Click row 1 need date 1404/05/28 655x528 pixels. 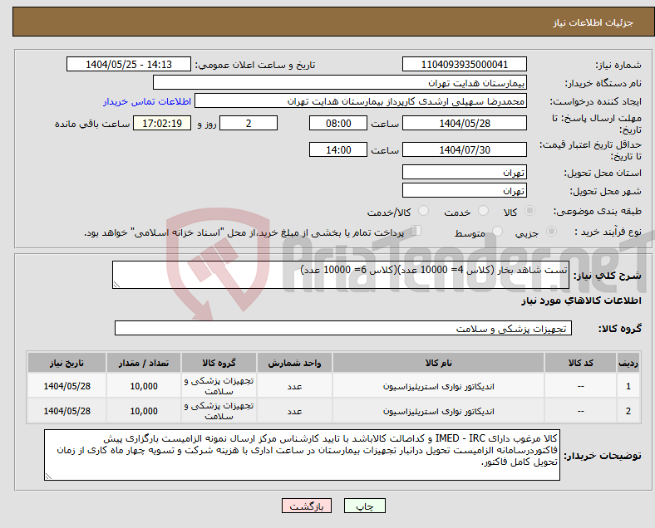66,386
